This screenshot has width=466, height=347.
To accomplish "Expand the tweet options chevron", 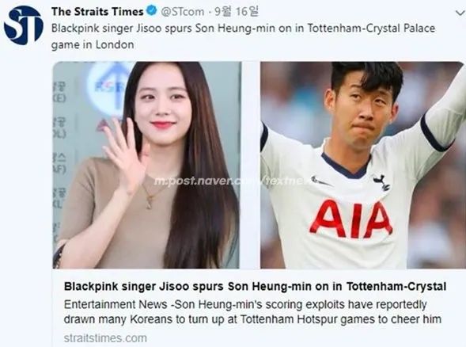I will coord(460,13).
